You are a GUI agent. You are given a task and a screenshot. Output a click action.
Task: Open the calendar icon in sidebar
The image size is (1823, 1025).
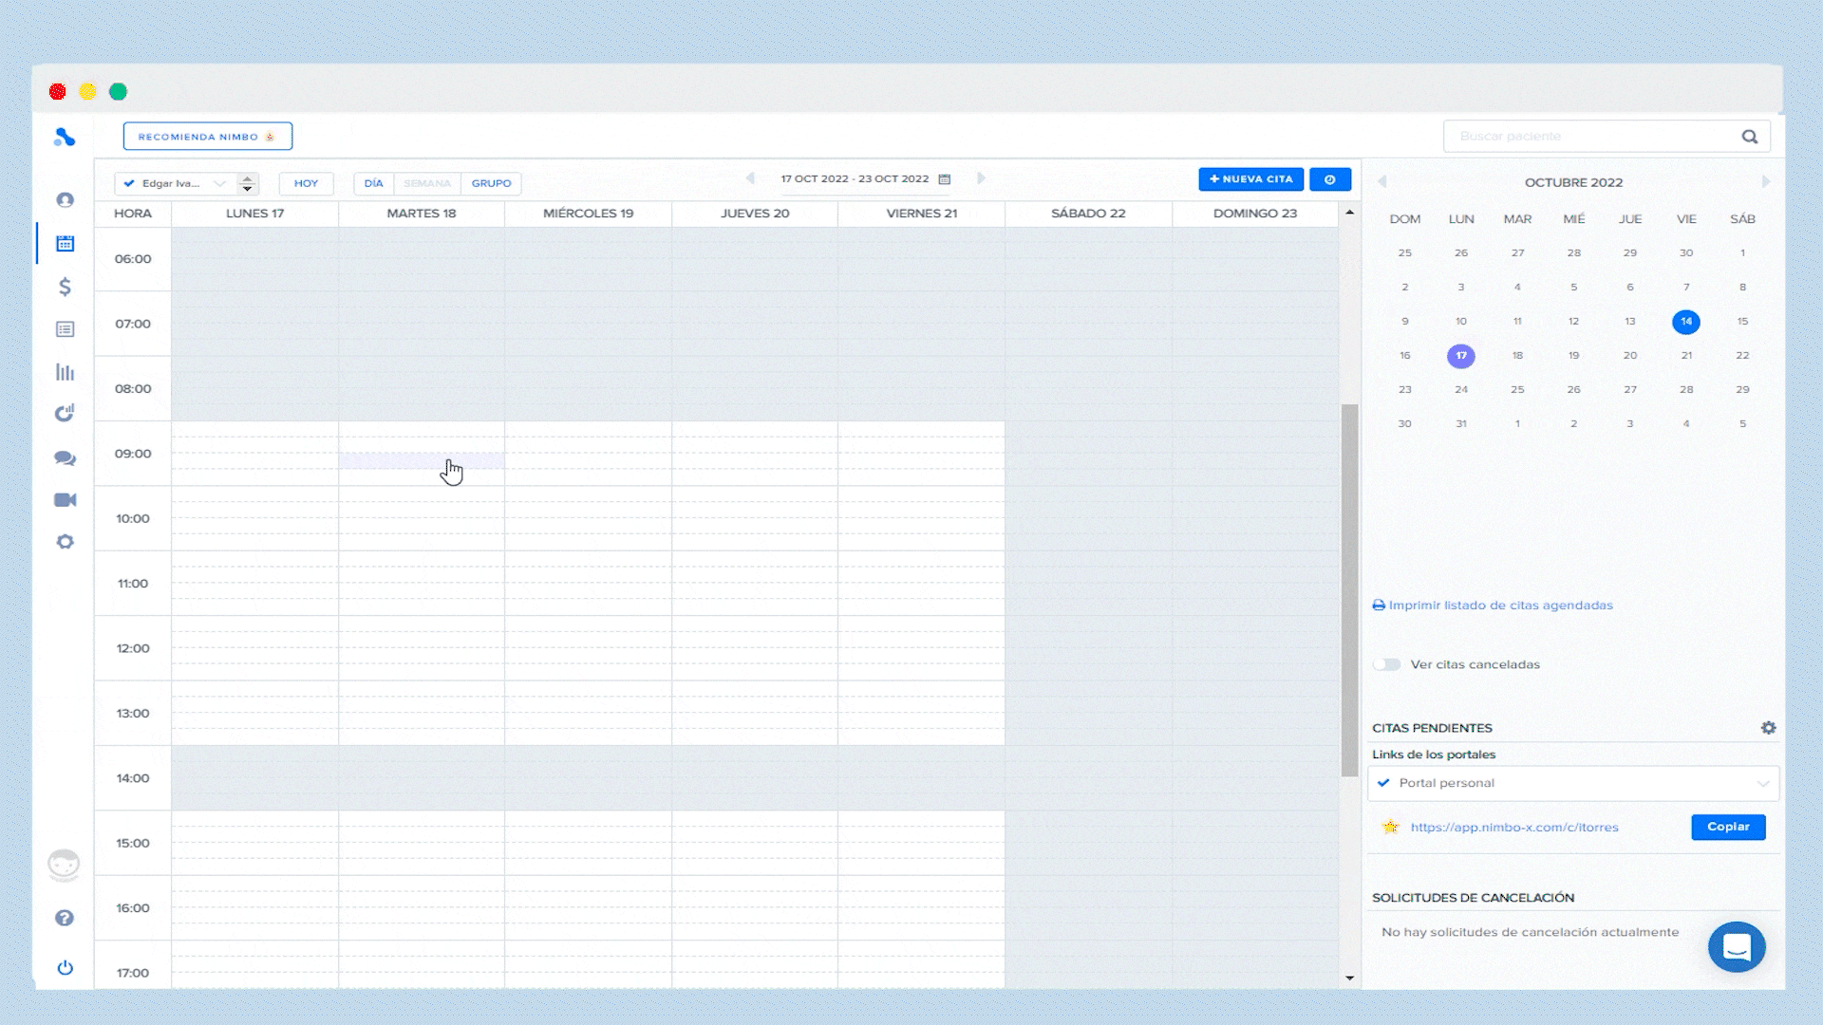tap(65, 244)
